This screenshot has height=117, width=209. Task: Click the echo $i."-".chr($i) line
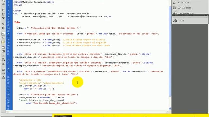(x=39, y=89)
